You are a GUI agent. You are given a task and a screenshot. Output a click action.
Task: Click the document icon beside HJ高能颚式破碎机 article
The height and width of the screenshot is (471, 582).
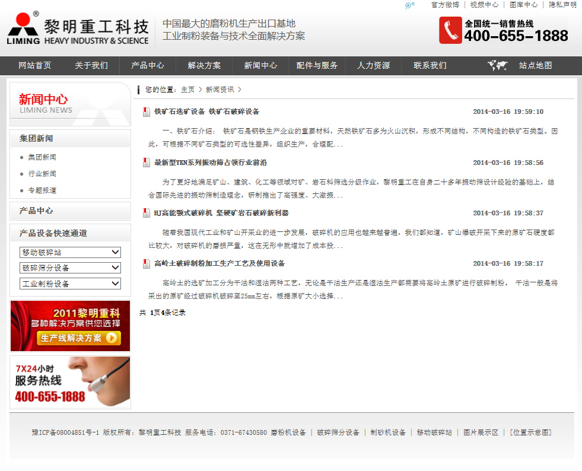146,214
